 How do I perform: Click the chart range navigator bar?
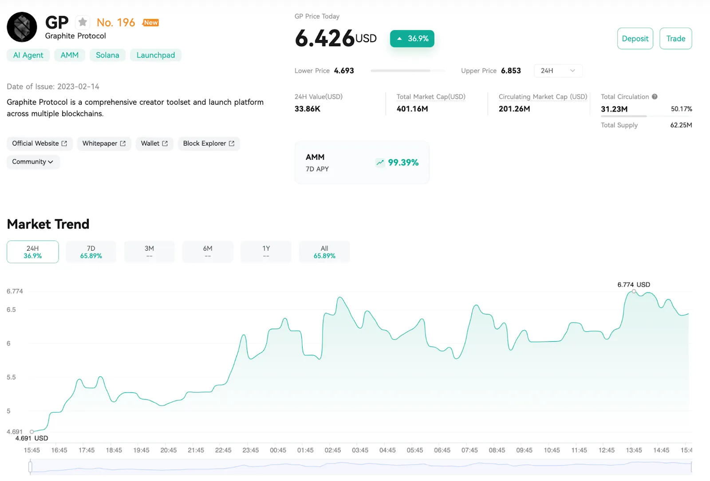tap(361, 467)
